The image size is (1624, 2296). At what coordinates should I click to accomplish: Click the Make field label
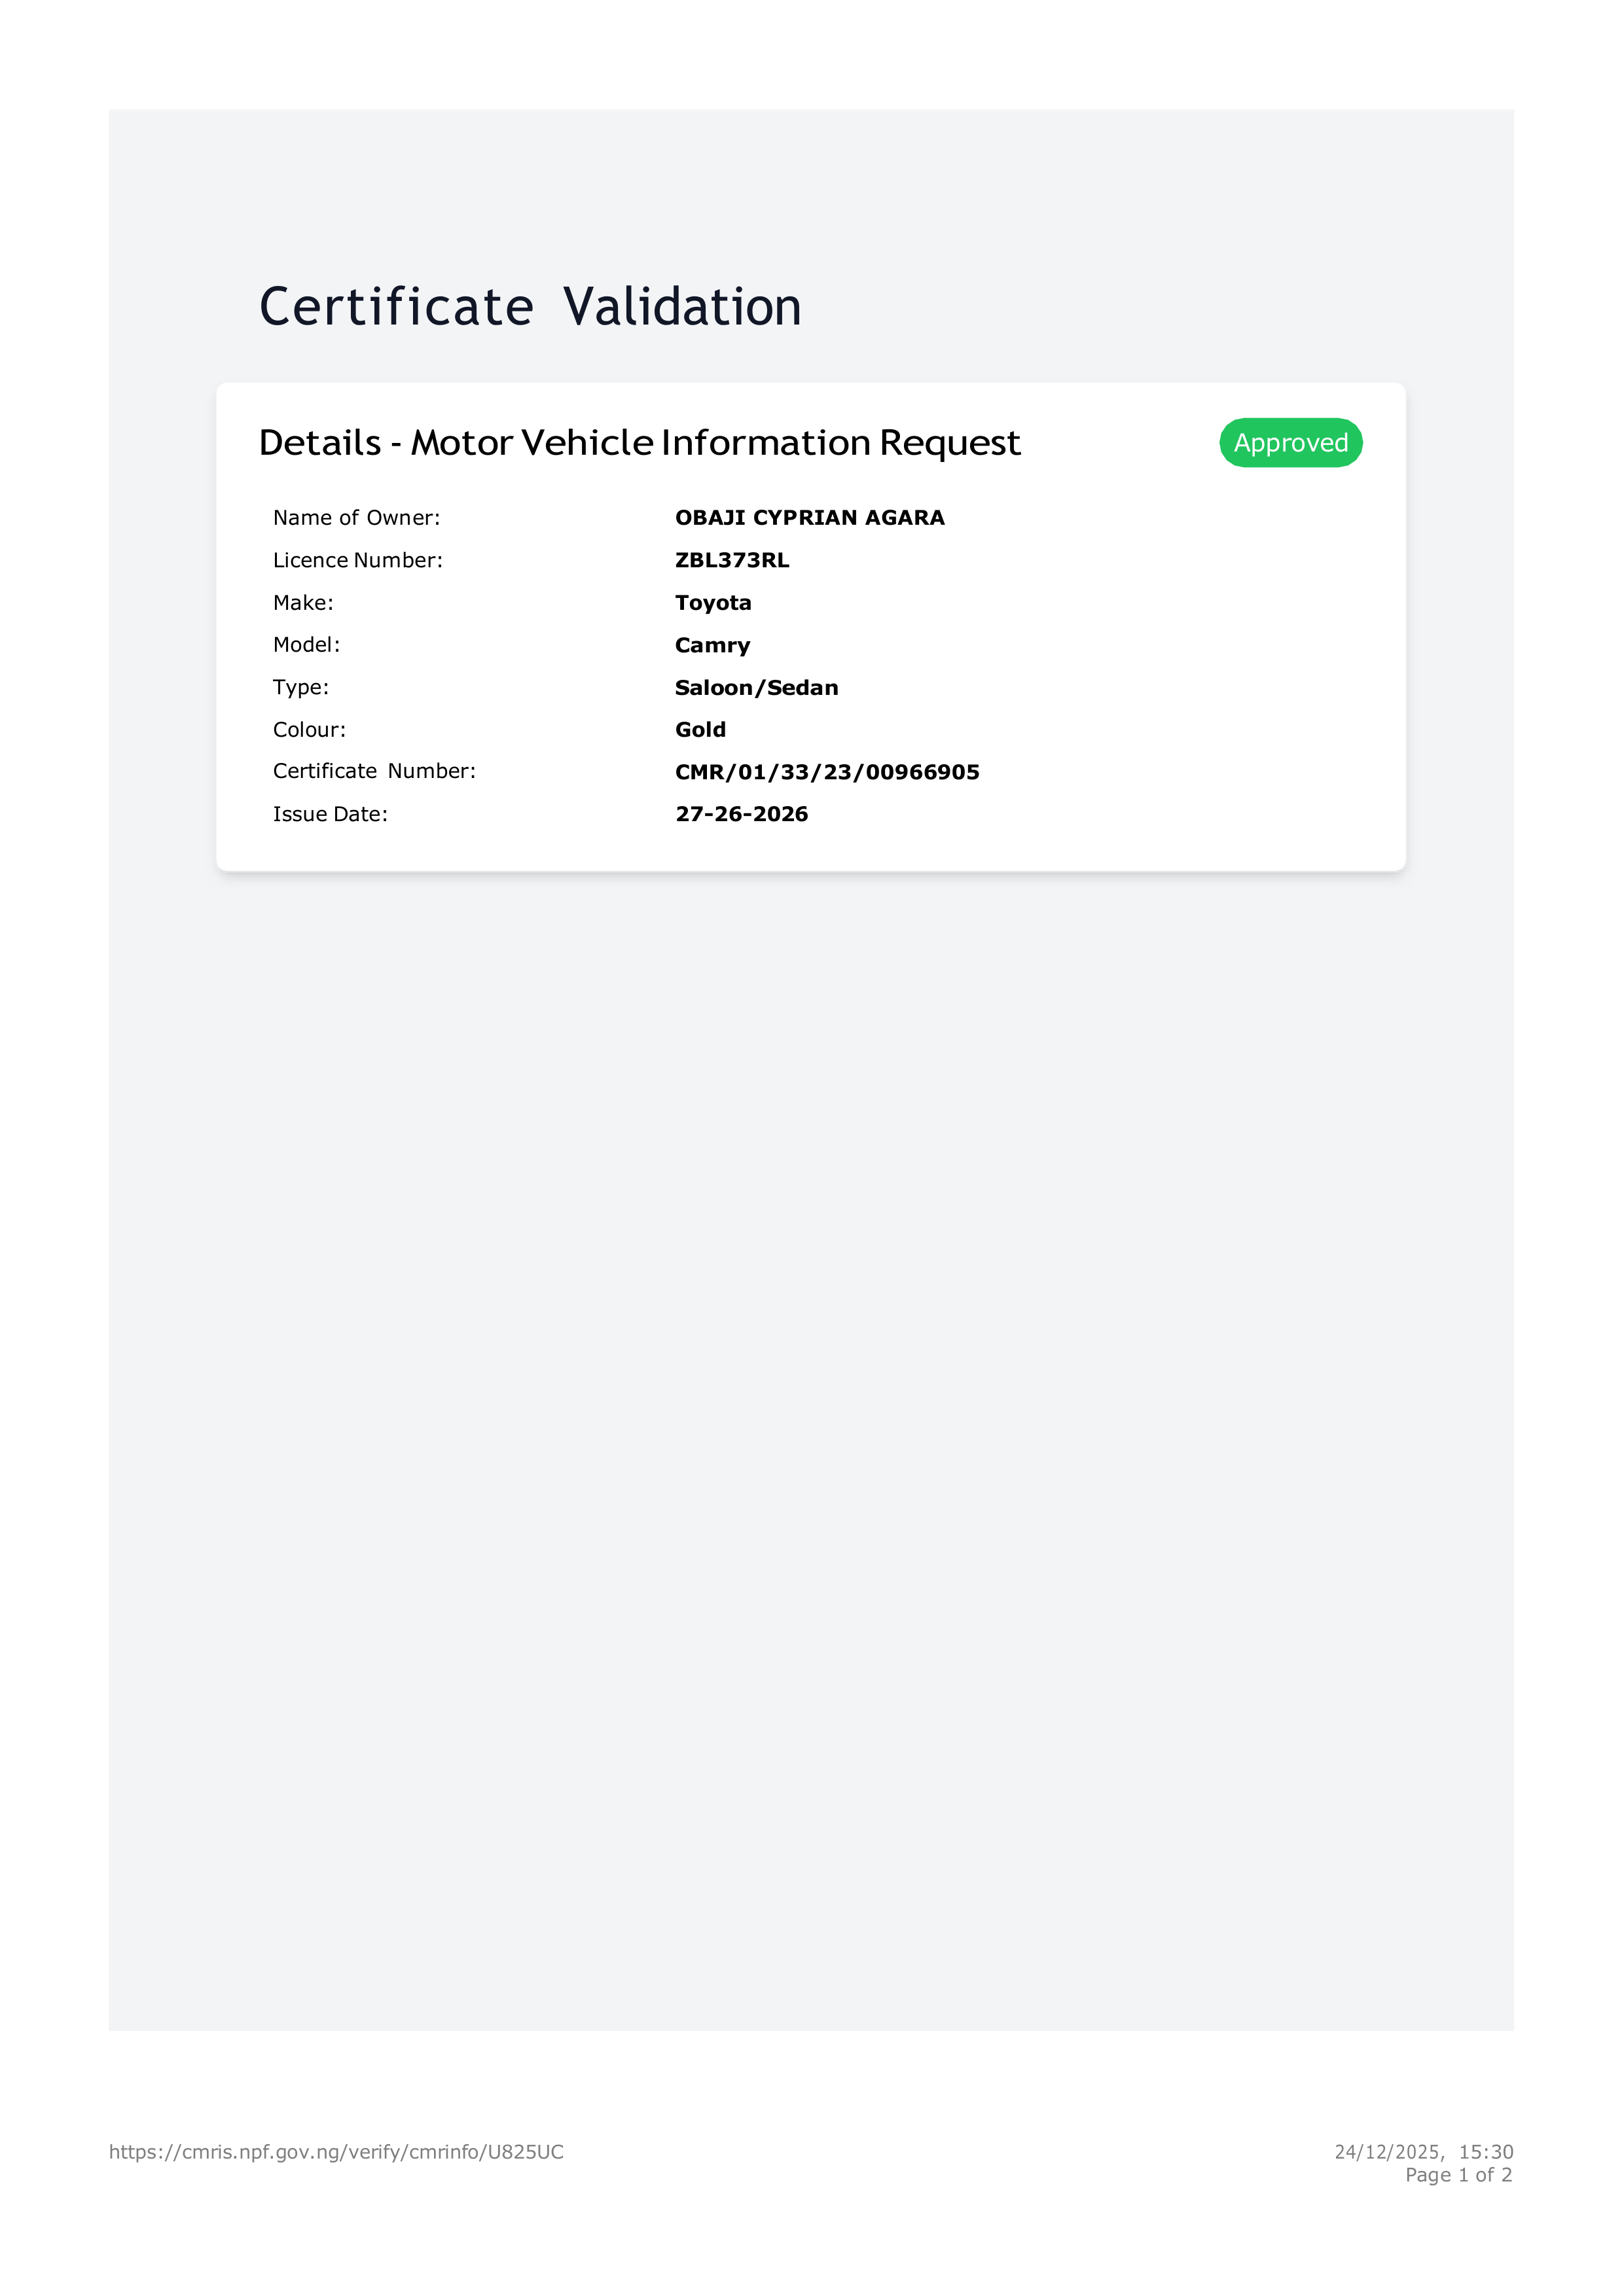[303, 603]
